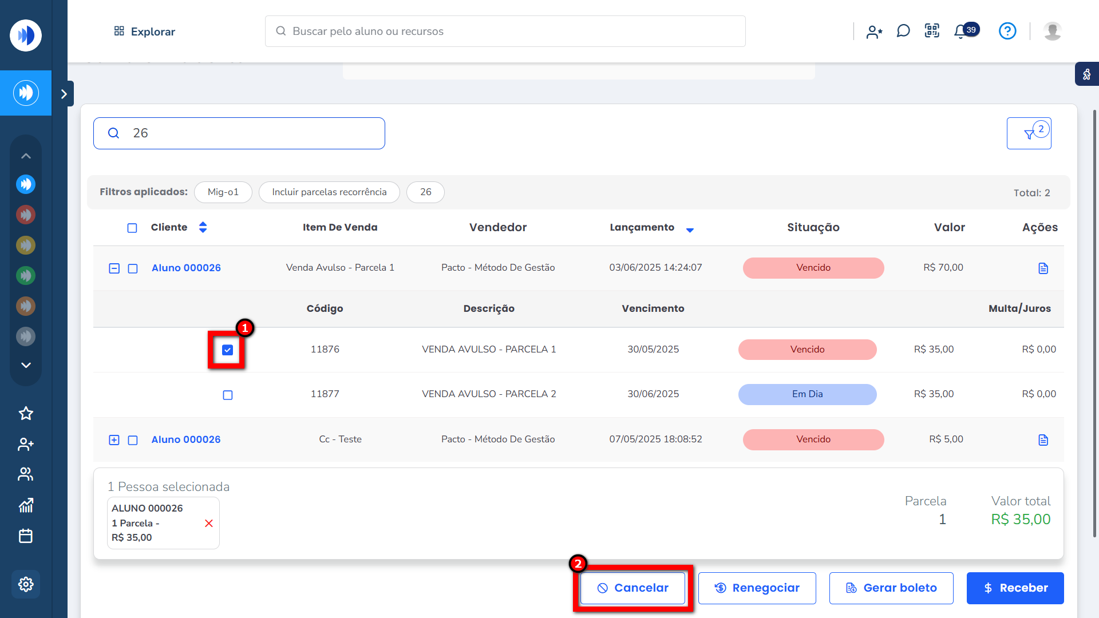Click the favorites star icon in the sidebar
The height and width of the screenshot is (618, 1099).
point(26,413)
